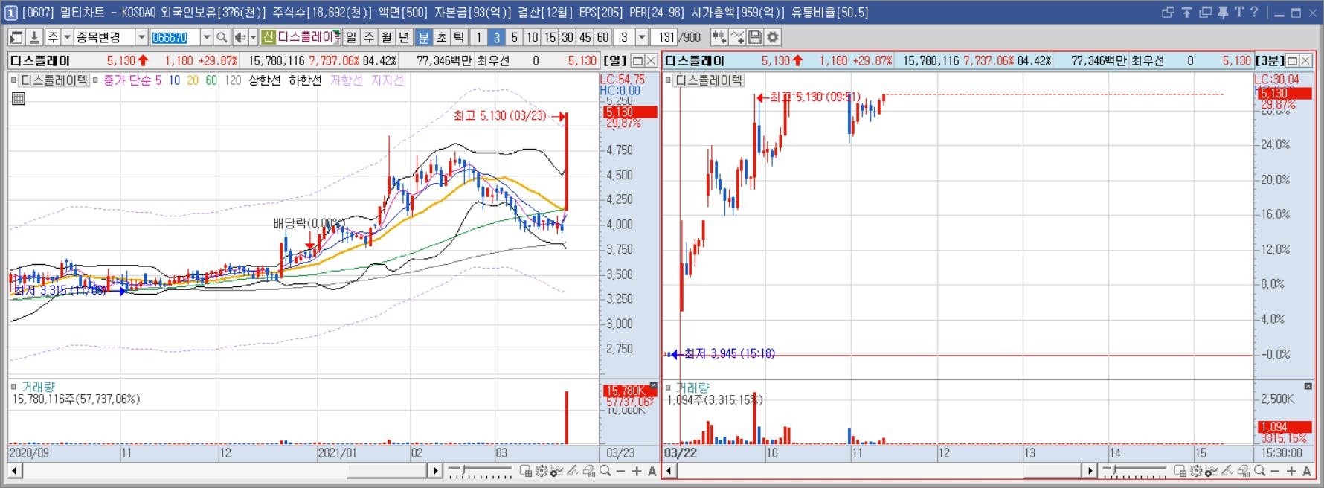Open chart settings gear in toolbar
The width and height of the screenshot is (1324, 488).
click(x=773, y=37)
